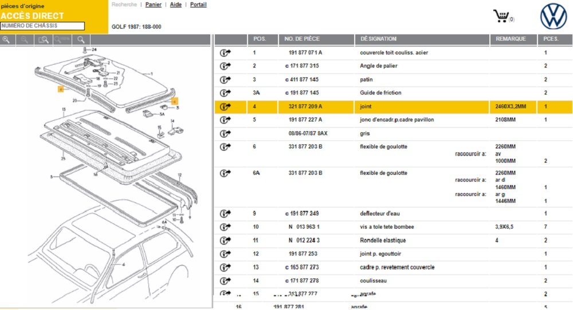The height and width of the screenshot is (310, 573).
Task: Add deflecteur d'eau to cart
Action: pyautogui.click(x=225, y=214)
